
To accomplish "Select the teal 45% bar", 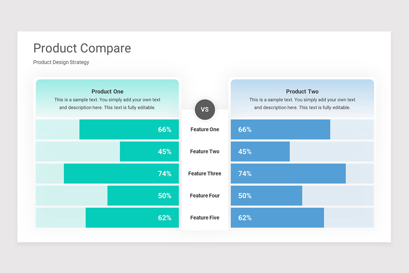I will (x=149, y=152).
